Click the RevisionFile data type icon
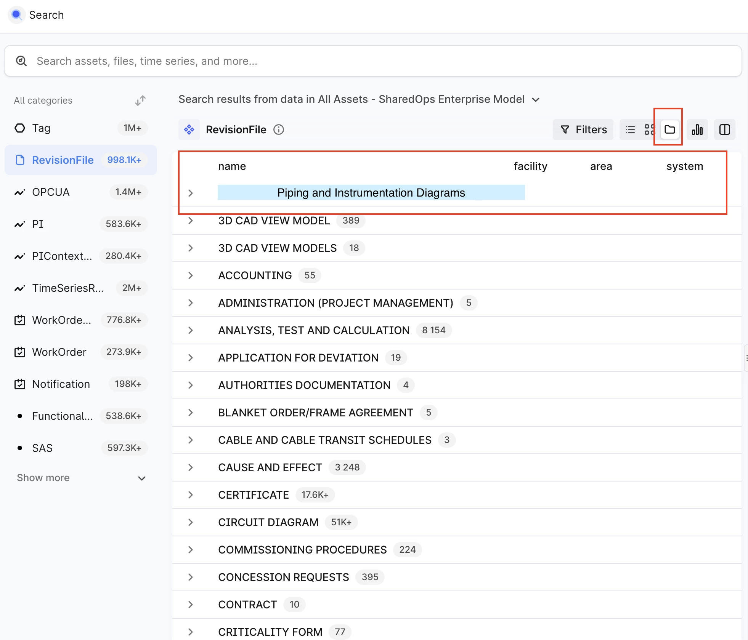 tap(189, 130)
